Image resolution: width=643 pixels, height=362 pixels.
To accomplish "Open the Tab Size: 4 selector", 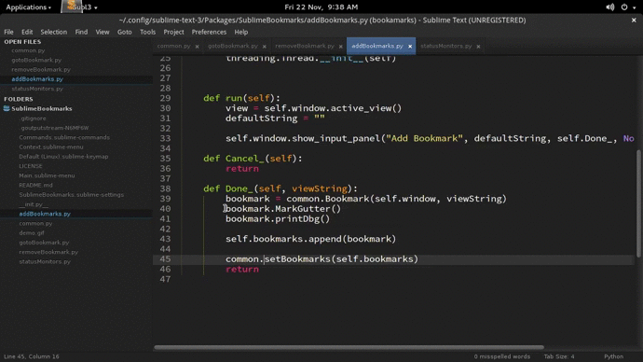I will coord(559,356).
